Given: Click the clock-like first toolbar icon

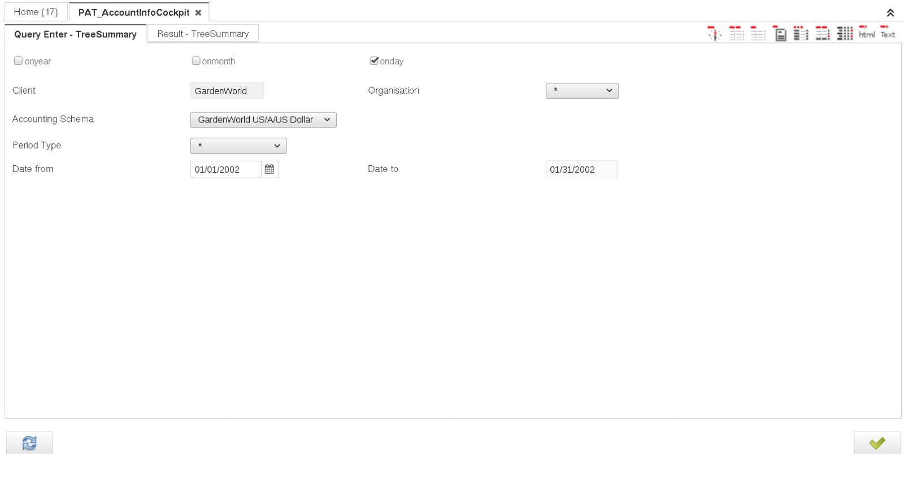Looking at the screenshot, I should (x=714, y=34).
